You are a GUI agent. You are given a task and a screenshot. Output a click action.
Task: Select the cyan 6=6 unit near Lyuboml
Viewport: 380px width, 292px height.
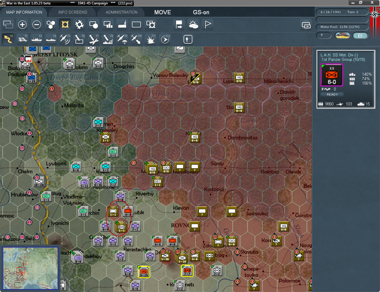76,167
